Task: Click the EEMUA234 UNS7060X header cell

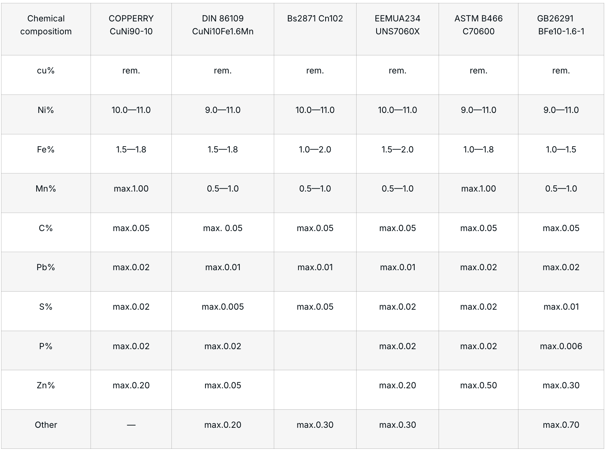Action: [x=398, y=25]
